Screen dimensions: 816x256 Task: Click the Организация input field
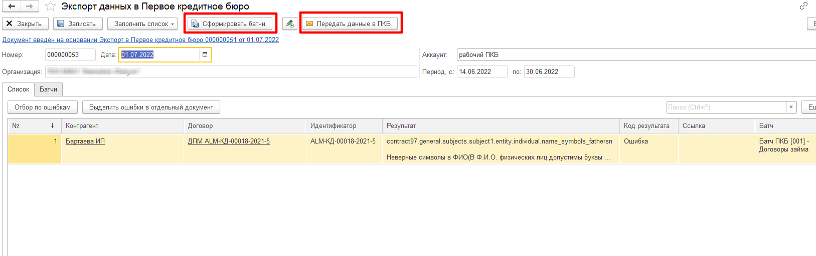point(231,72)
